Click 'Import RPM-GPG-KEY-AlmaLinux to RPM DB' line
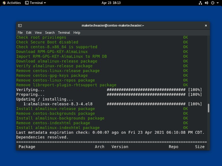This screenshot has height=166, width=222. pos(62,57)
